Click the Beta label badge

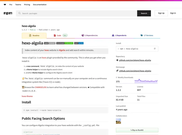(65, 35)
